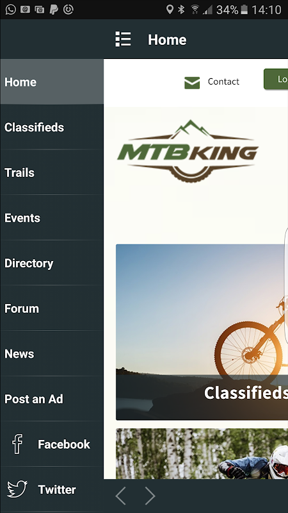Open Events from the side menu
Image resolution: width=288 pixels, height=513 pixels.
click(52, 217)
